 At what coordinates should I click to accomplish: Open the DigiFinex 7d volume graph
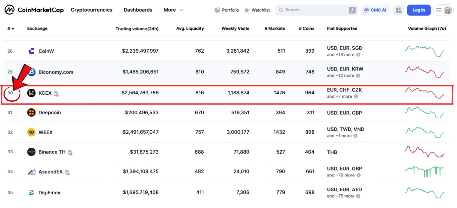point(424,193)
